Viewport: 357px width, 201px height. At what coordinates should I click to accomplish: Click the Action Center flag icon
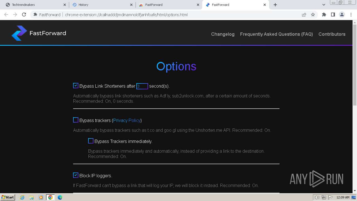click(x=330, y=197)
